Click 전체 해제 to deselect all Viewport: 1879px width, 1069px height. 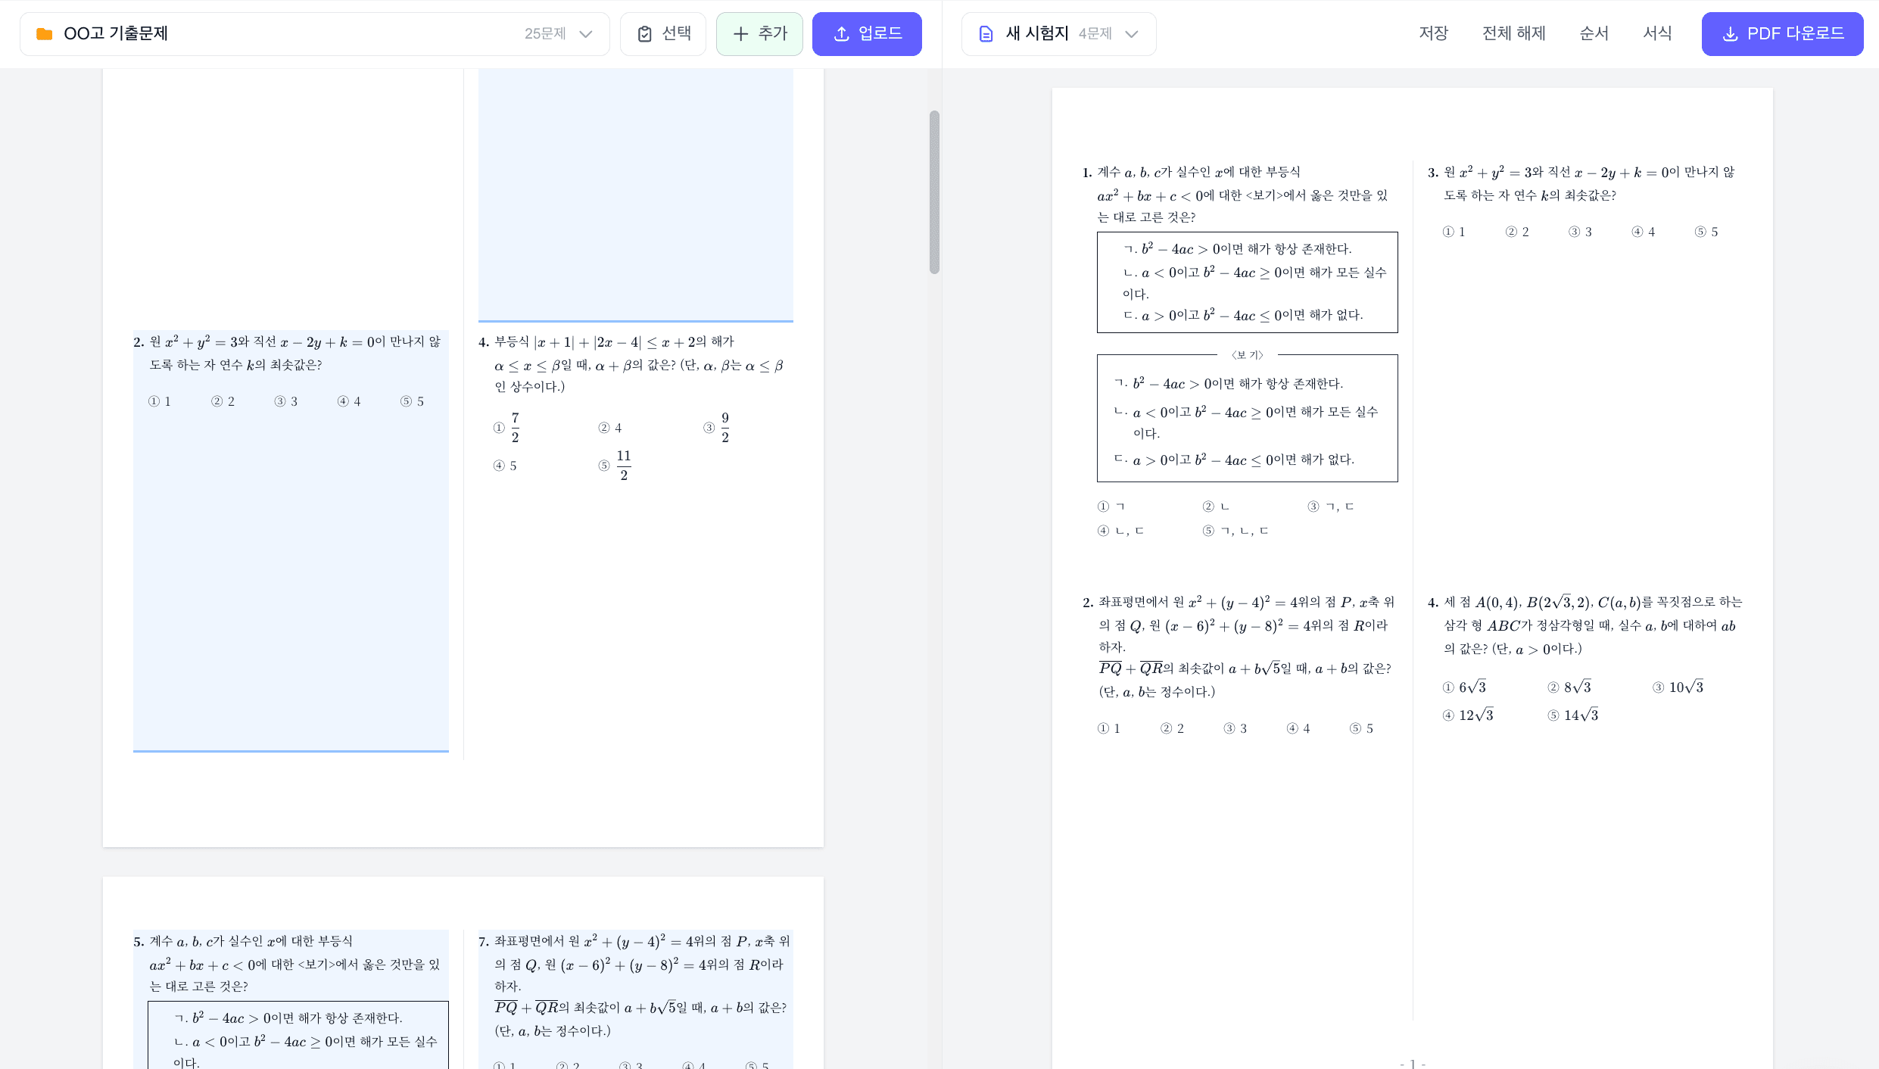tap(1513, 33)
